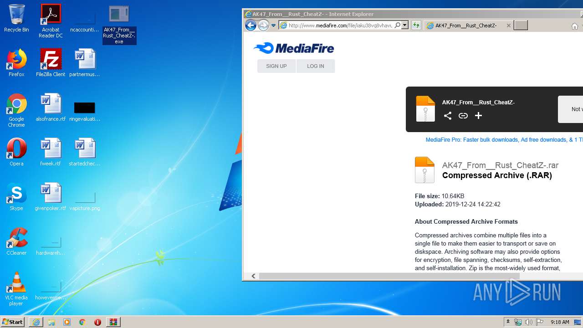The image size is (583, 328).
Task: Select the Skype desktop shortcut
Action: (16, 197)
